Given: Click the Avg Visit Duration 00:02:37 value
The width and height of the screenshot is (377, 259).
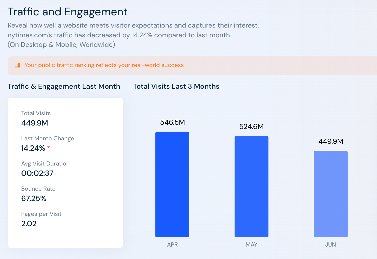Looking at the screenshot, I should (x=37, y=173).
